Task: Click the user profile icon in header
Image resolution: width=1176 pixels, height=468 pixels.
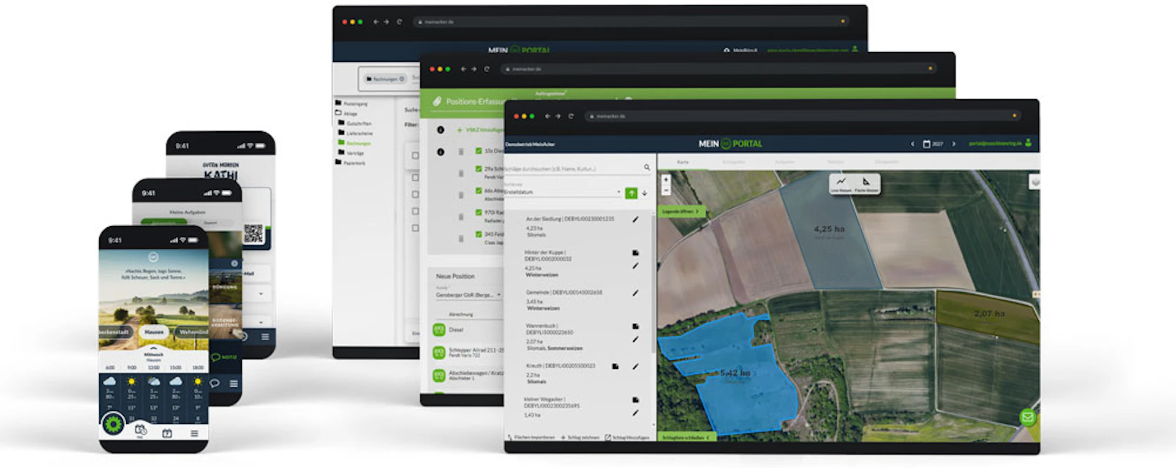Action: pos(1028,143)
